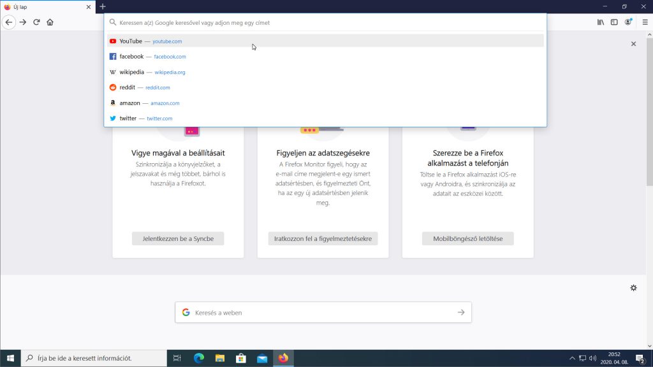This screenshot has width=653, height=367.
Task: Reload the current page
Action: pos(36,22)
